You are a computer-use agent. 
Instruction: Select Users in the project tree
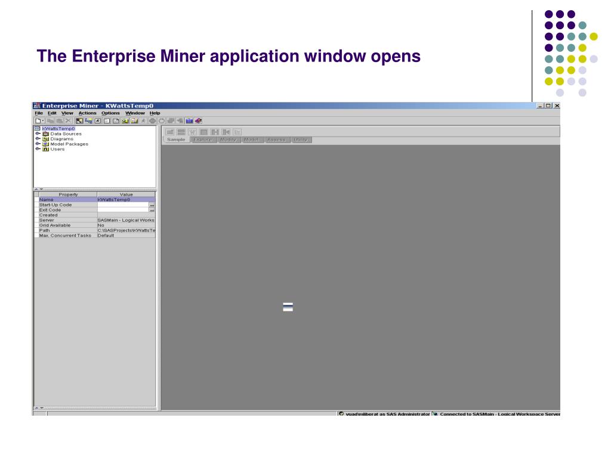(x=57, y=148)
